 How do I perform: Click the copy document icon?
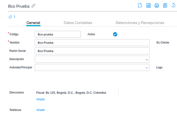(x=165, y=5)
